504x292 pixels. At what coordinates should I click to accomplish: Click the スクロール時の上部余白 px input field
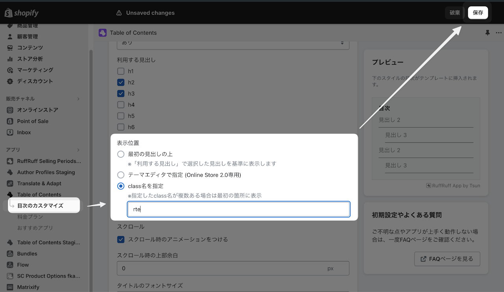click(x=233, y=268)
